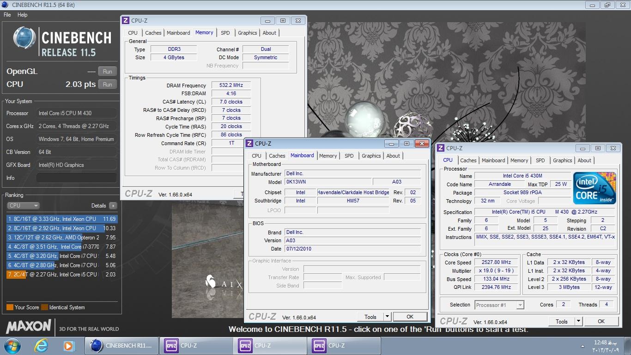Open the Windows Start menu orb
The image size is (631, 355).
pyautogui.click(x=12, y=346)
